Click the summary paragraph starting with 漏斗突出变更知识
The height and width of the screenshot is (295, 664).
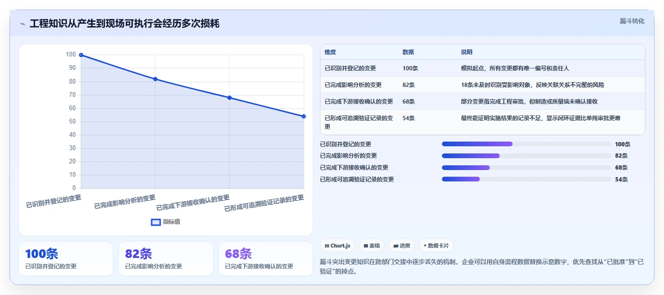pos(482,267)
